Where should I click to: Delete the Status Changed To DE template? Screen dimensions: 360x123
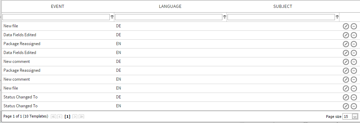coord(354,97)
